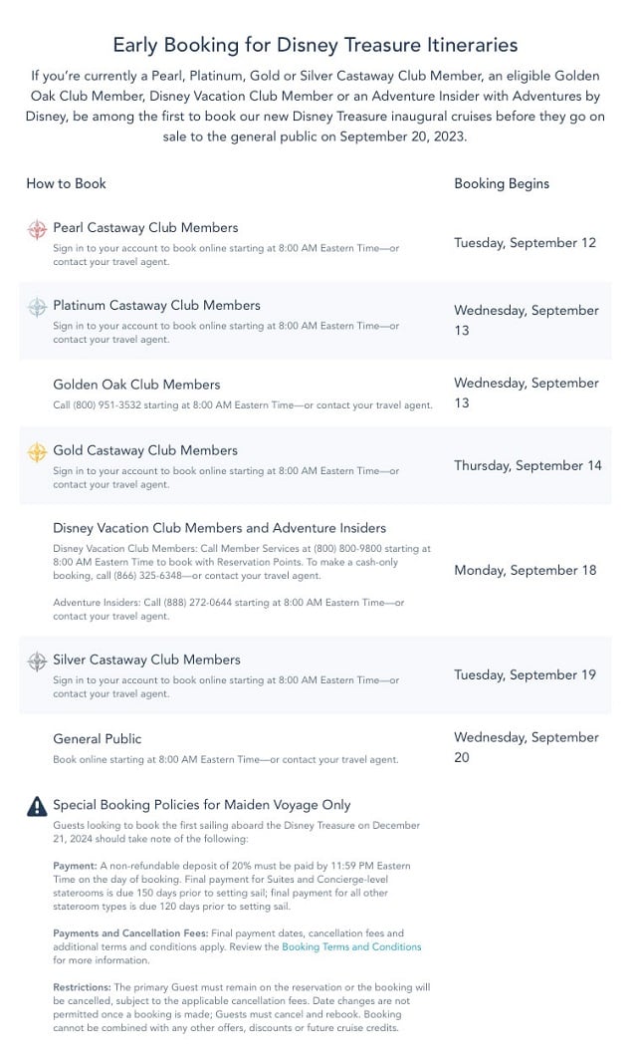This screenshot has width=637, height=1059.
Task: Click the red Pearl Castaway compass icon
Action: [x=37, y=229]
